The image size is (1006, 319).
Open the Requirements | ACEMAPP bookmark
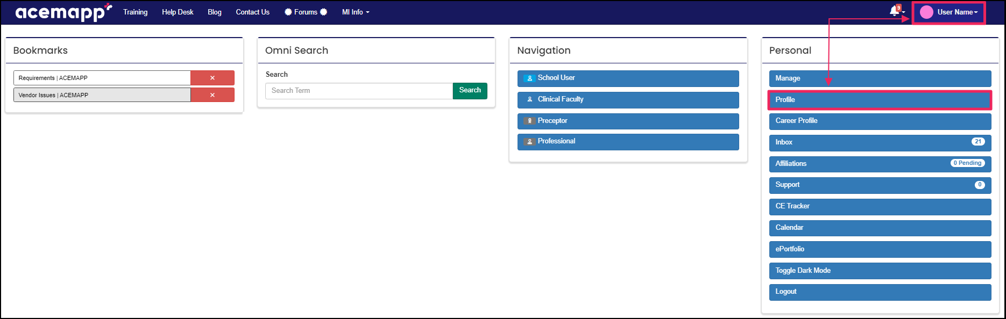102,78
